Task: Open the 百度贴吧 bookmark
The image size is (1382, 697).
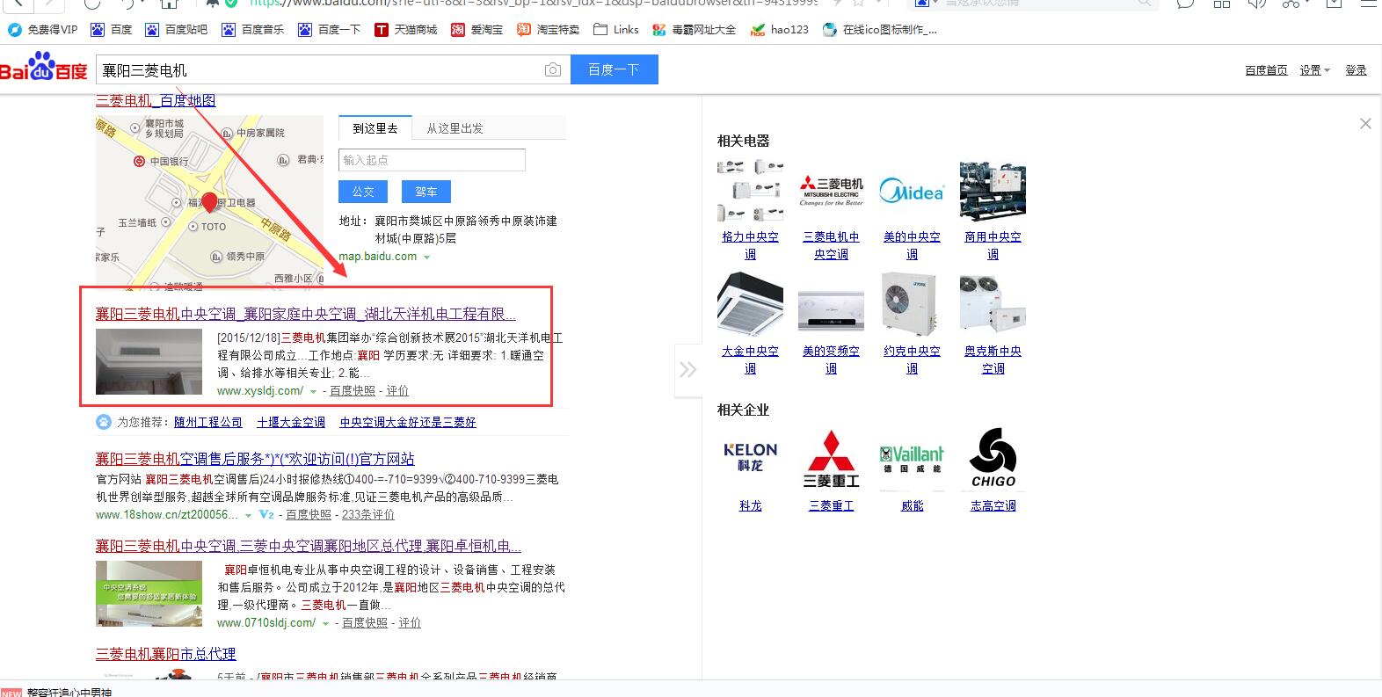Action: [x=177, y=30]
